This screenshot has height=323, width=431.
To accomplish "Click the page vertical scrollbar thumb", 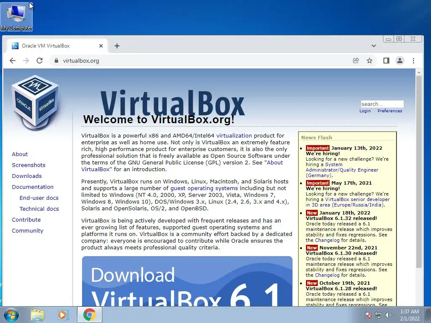I will (x=419, y=172).
